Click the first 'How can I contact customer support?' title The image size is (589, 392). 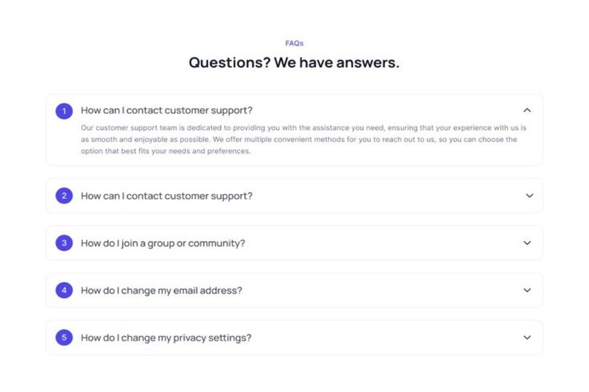[166, 110]
